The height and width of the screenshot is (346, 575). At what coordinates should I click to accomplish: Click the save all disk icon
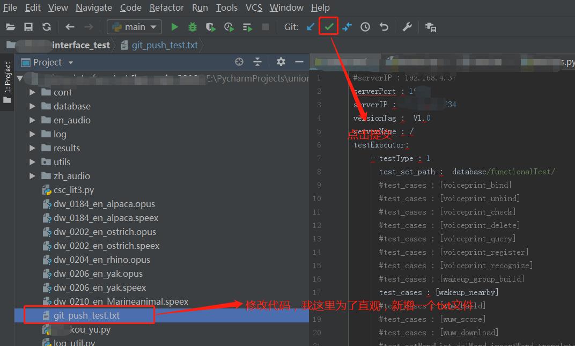pyautogui.click(x=28, y=27)
